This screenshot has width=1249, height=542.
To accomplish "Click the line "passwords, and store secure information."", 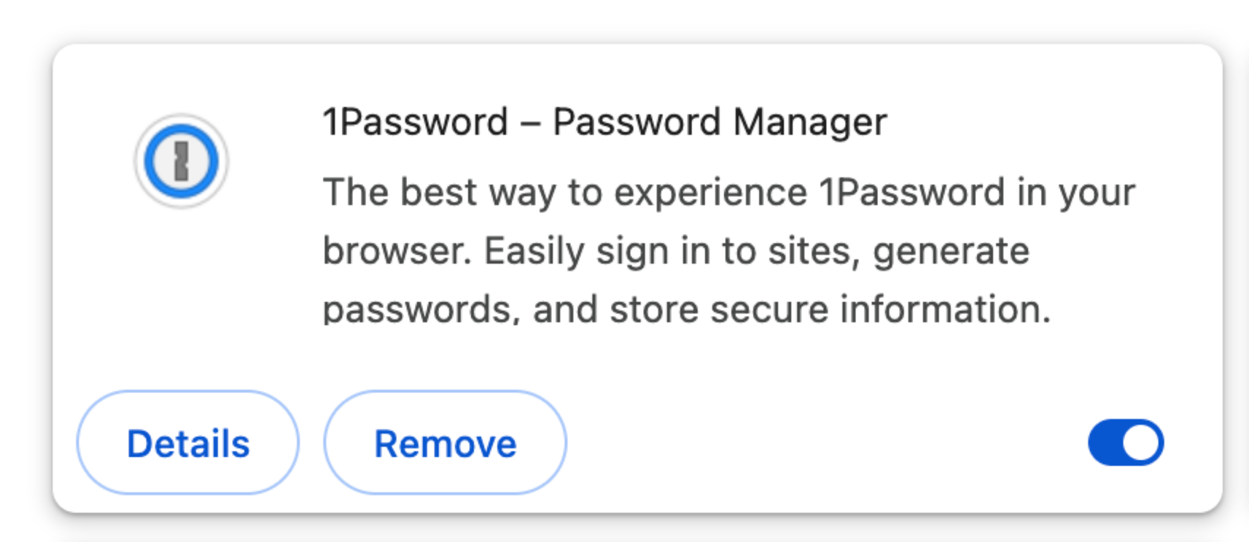I will click(686, 309).
